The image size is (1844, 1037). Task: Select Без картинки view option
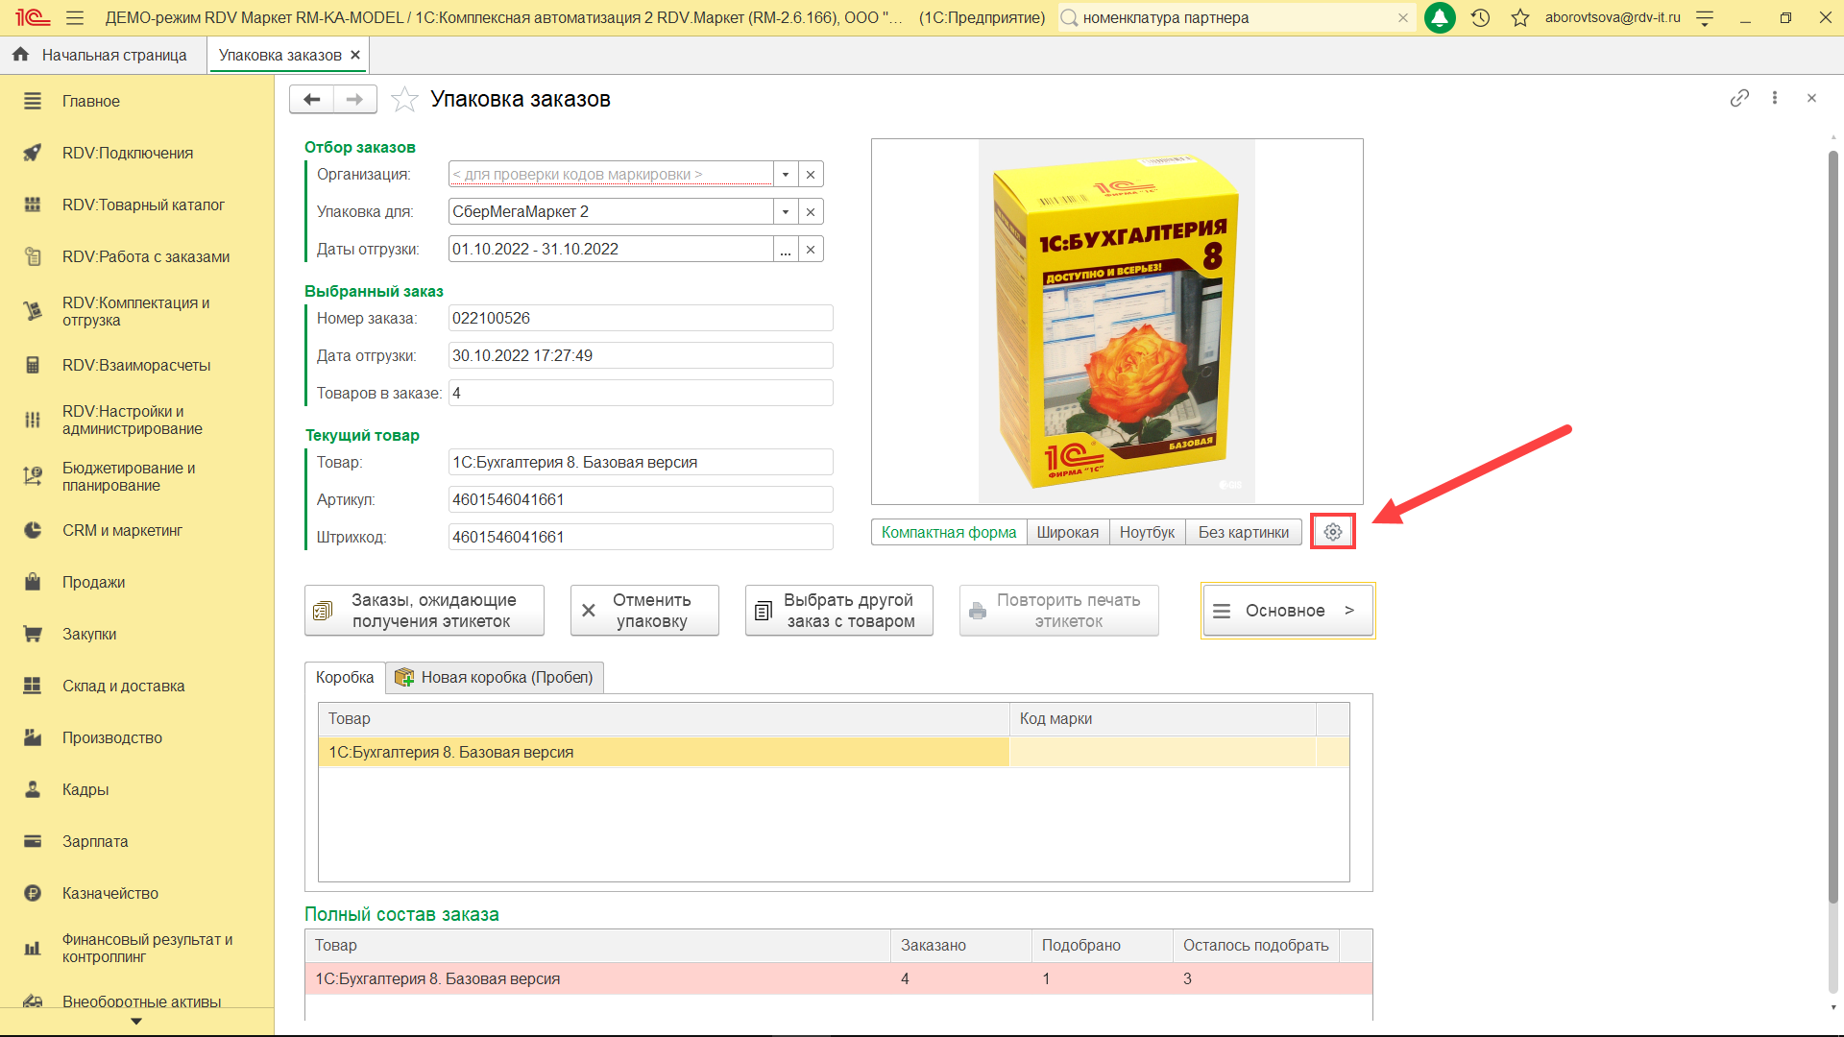coord(1243,532)
